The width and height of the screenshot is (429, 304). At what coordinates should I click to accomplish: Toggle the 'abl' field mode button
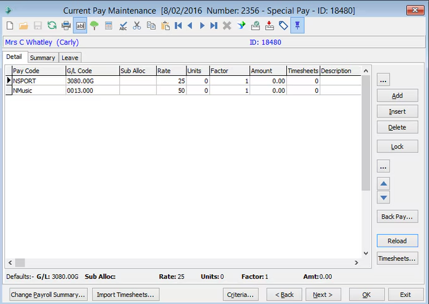[80, 25]
